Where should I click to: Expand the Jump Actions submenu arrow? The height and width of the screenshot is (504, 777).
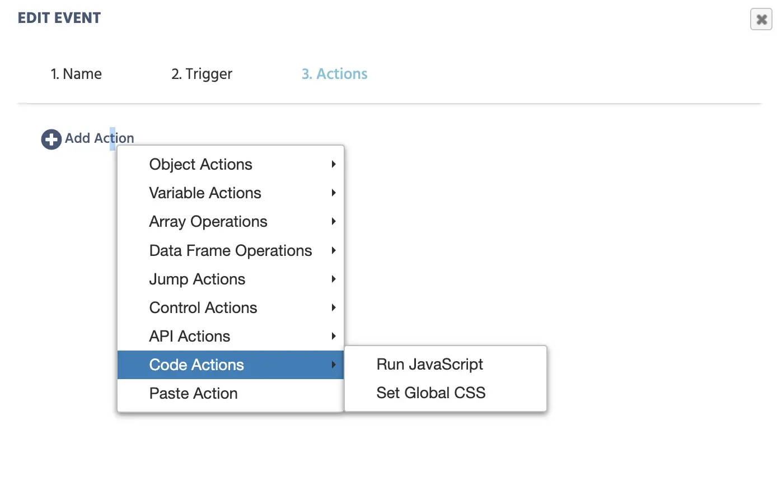[334, 279]
